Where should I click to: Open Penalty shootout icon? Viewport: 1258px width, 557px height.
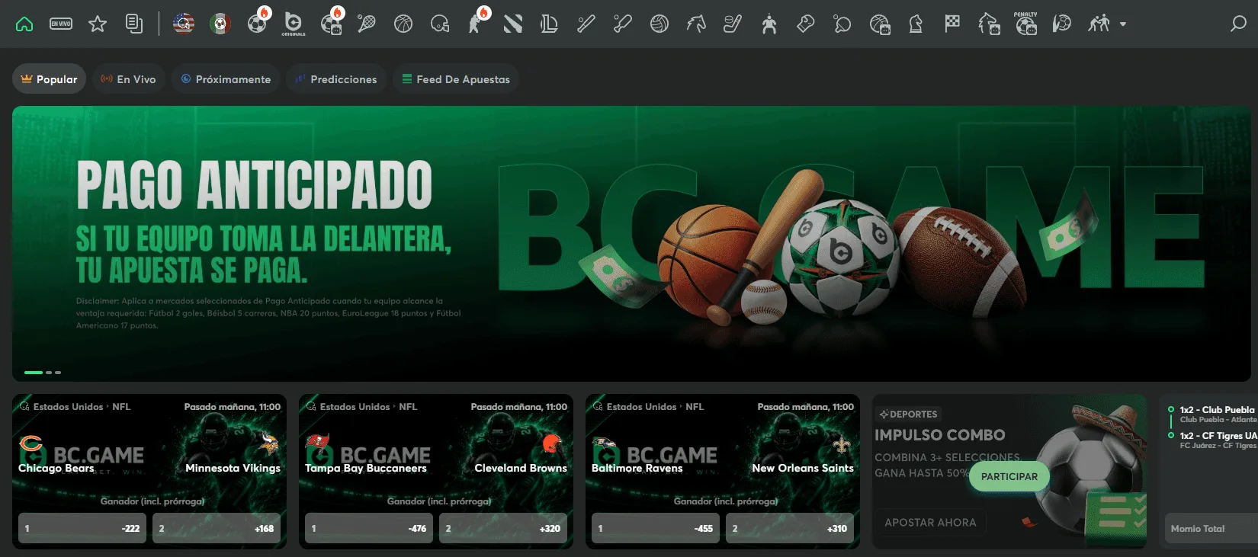pyautogui.click(x=1025, y=24)
